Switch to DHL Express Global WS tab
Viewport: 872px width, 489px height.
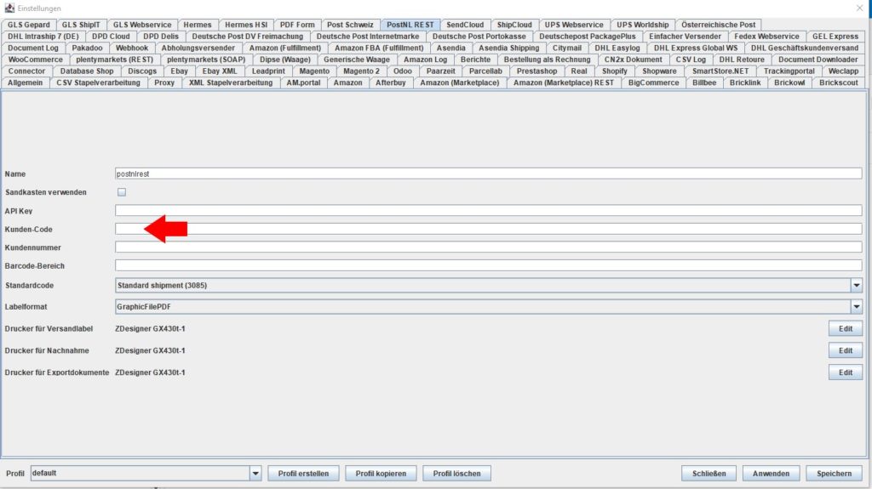click(x=696, y=48)
